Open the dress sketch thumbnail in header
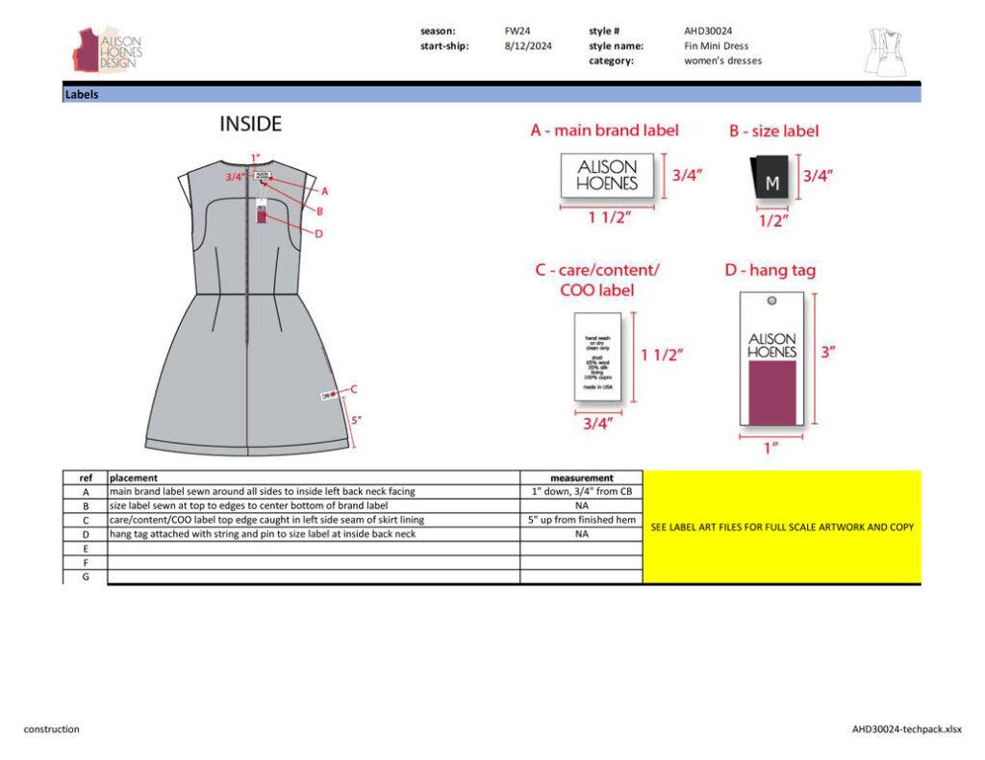The height and width of the screenshot is (760, 985). pyautogui.click(x=885, y=52)
